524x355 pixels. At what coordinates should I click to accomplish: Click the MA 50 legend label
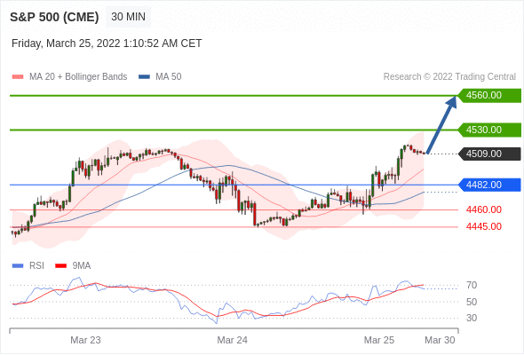(x=169, y=77)
